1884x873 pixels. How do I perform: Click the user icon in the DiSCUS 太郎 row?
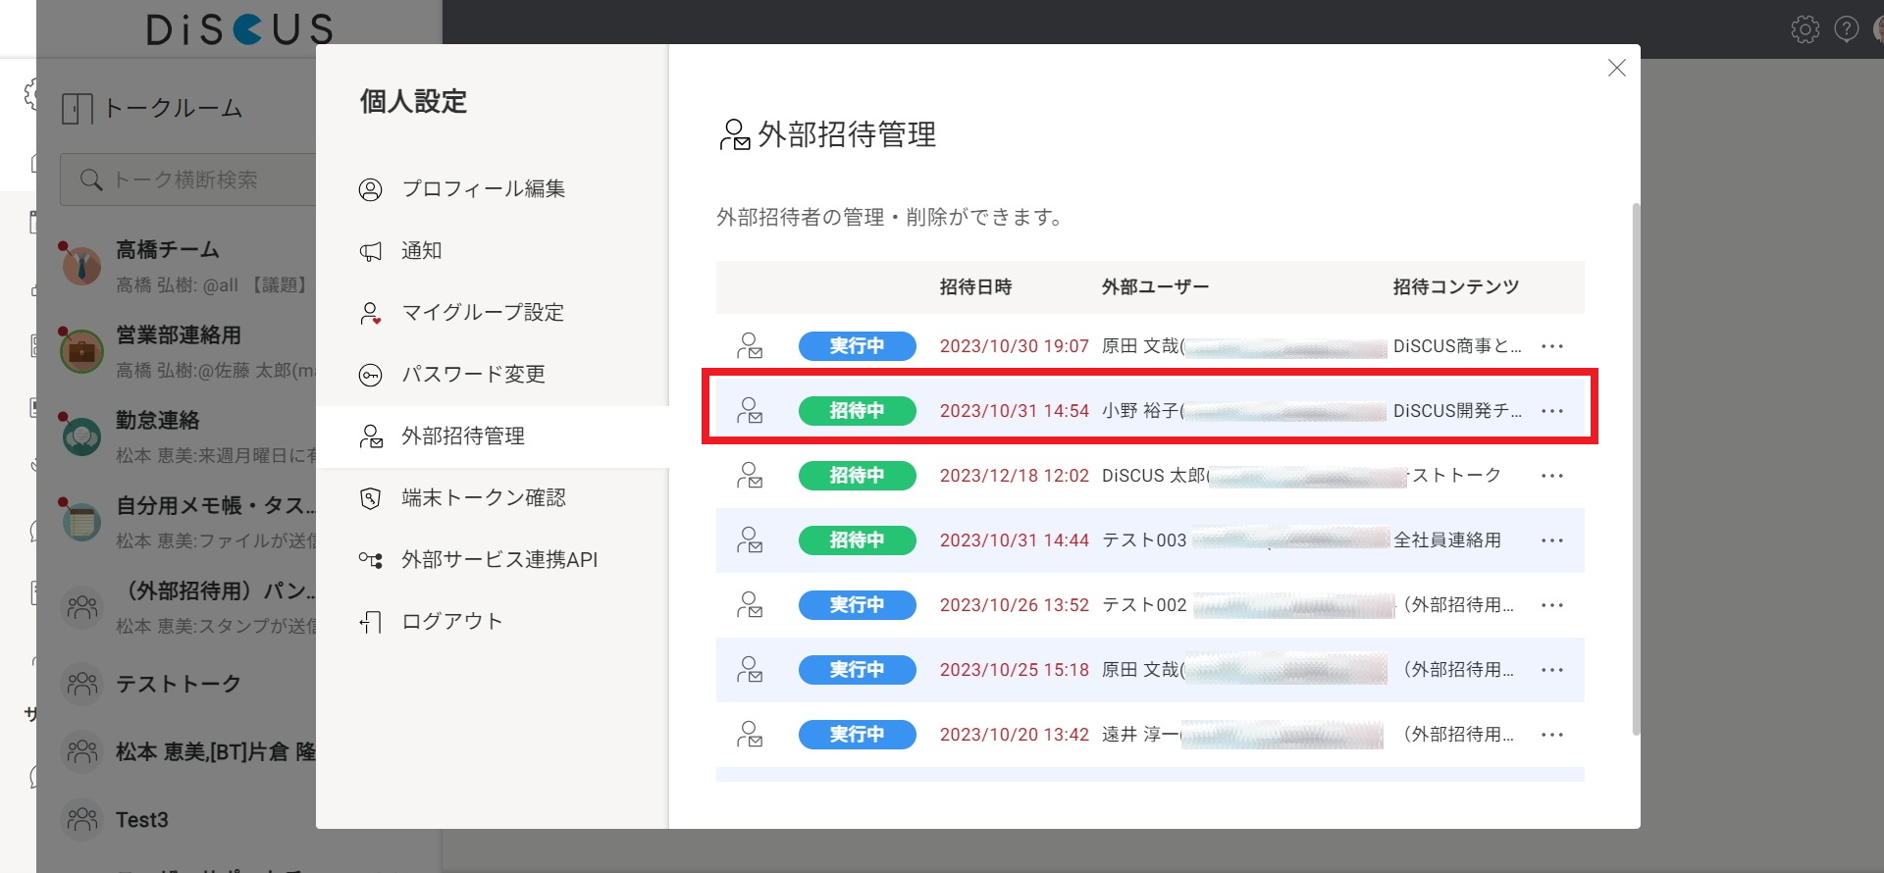pos(750,475)
